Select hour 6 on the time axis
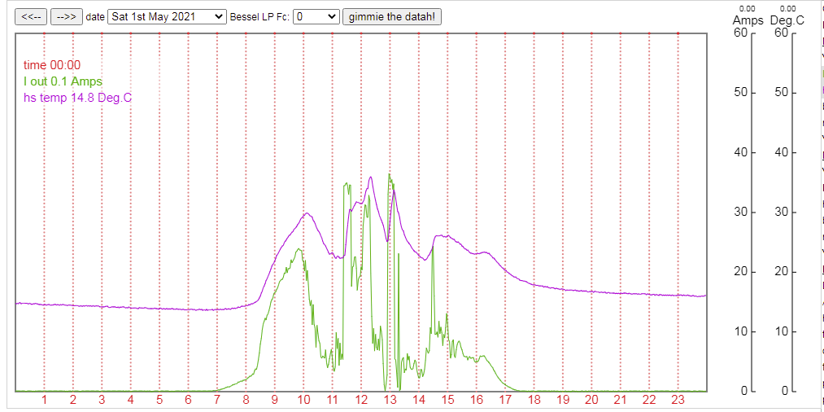 pos(188,400)
